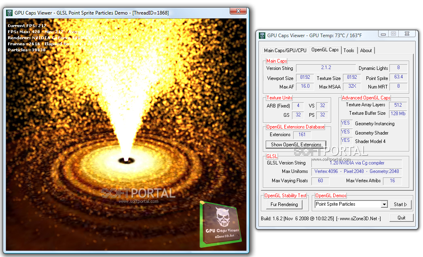Click the GPU Caps Viewer main window title icon
This screenshot has height=257, width=423.
pyautogui.click(x=262, y=35)
